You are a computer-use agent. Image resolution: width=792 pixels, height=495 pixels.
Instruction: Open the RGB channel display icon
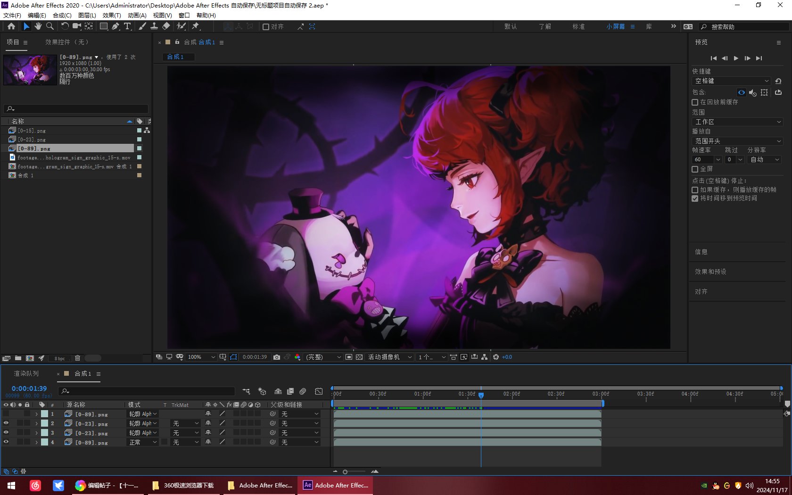point(297,357)
